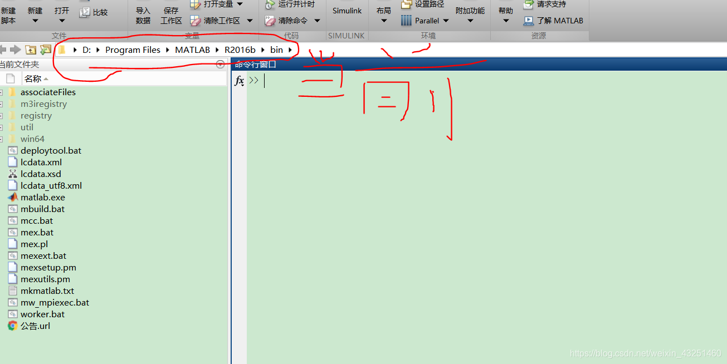Click the 运行并计时 (Run and Time) icon

point(270,4)
